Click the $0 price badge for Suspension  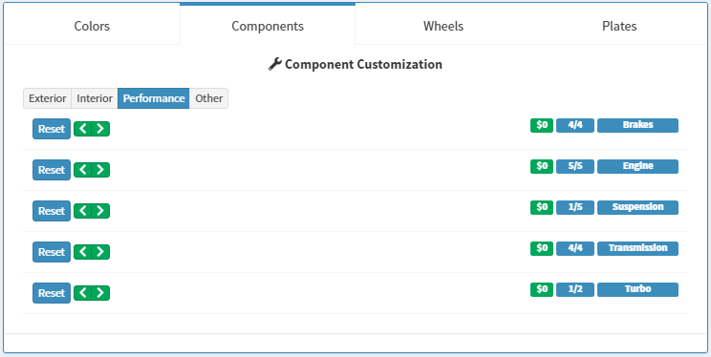542,207
